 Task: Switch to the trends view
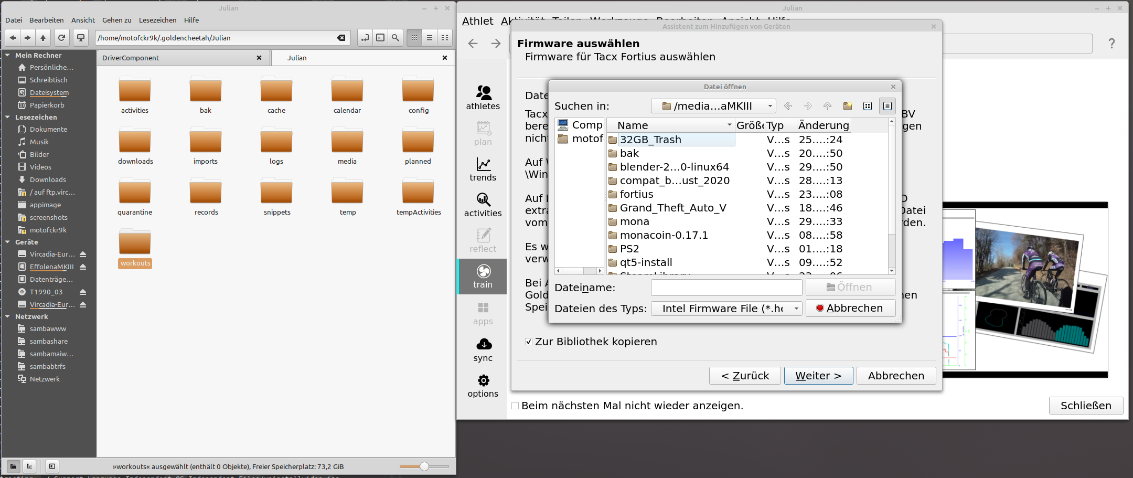pos(483,168)
